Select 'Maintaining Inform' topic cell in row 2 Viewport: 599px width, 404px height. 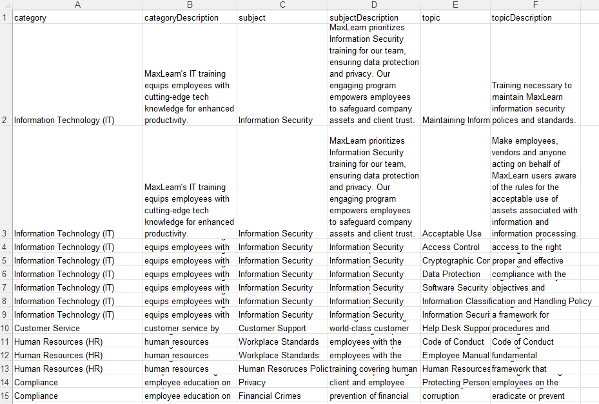pyautogui.click(x=455, y=75)
